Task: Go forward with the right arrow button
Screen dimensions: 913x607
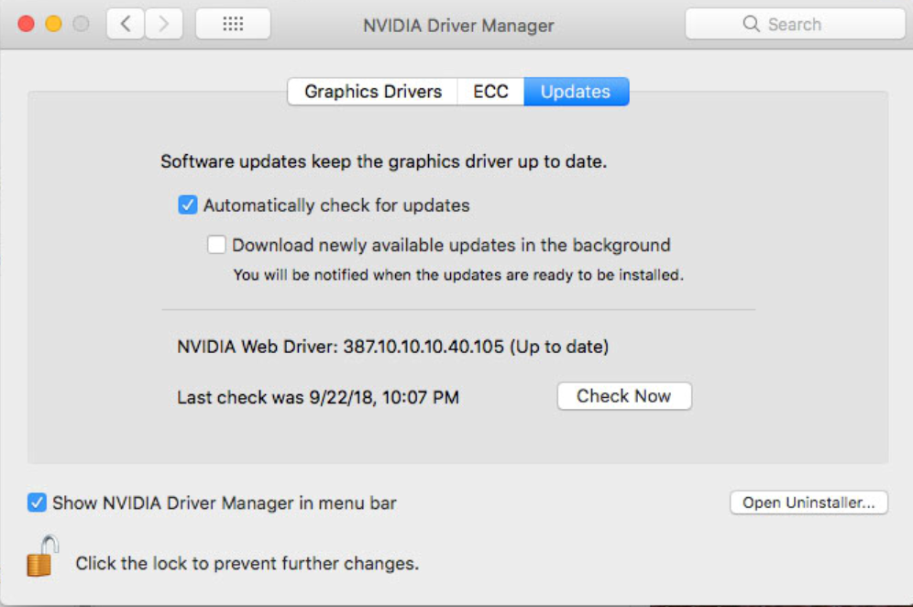Action: coord(163,24)
